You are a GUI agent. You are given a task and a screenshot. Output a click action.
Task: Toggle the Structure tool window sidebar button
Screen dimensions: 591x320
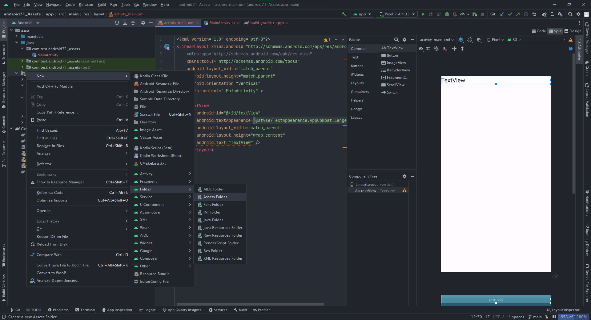click(x=4, y=54)
